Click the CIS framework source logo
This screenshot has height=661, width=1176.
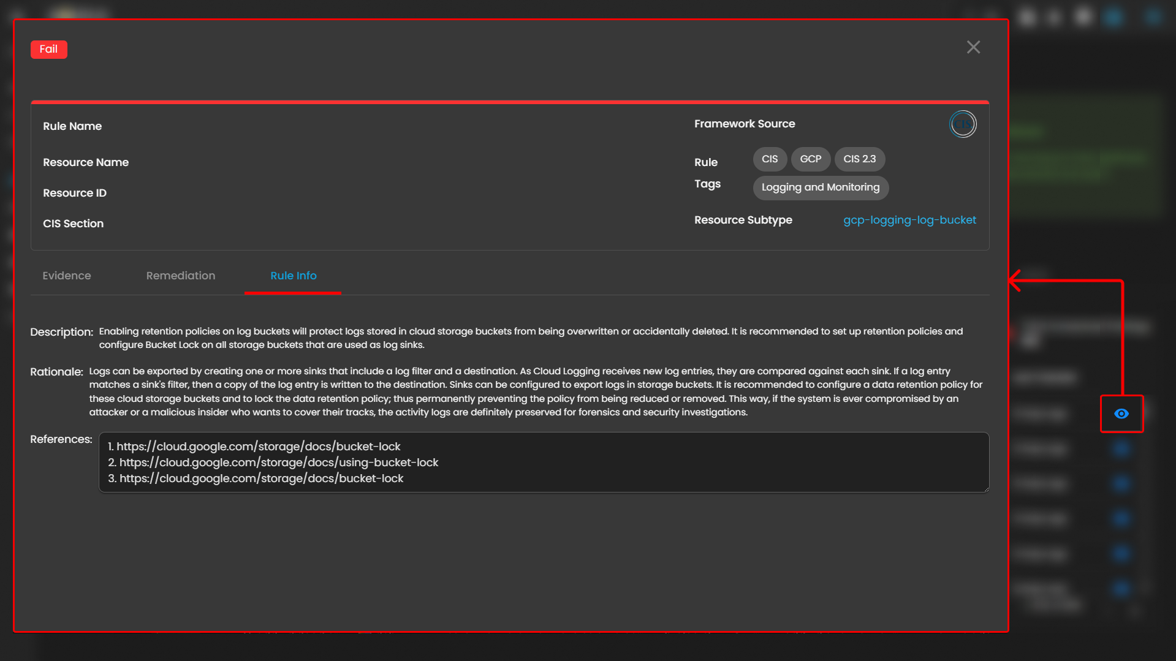[963, 124]
